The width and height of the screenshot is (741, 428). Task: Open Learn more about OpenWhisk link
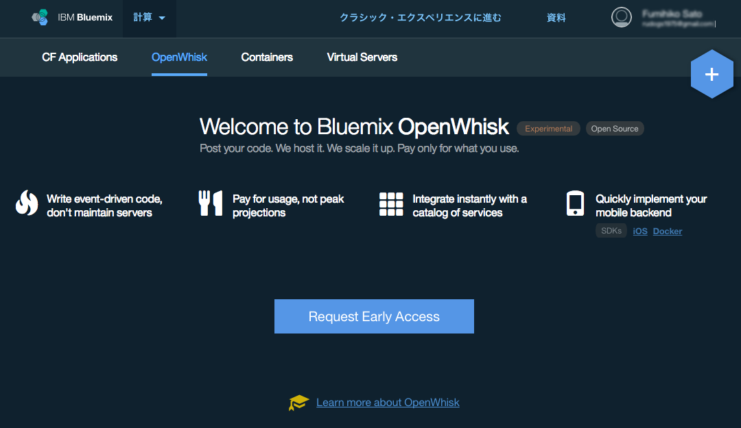coord(388,403)
